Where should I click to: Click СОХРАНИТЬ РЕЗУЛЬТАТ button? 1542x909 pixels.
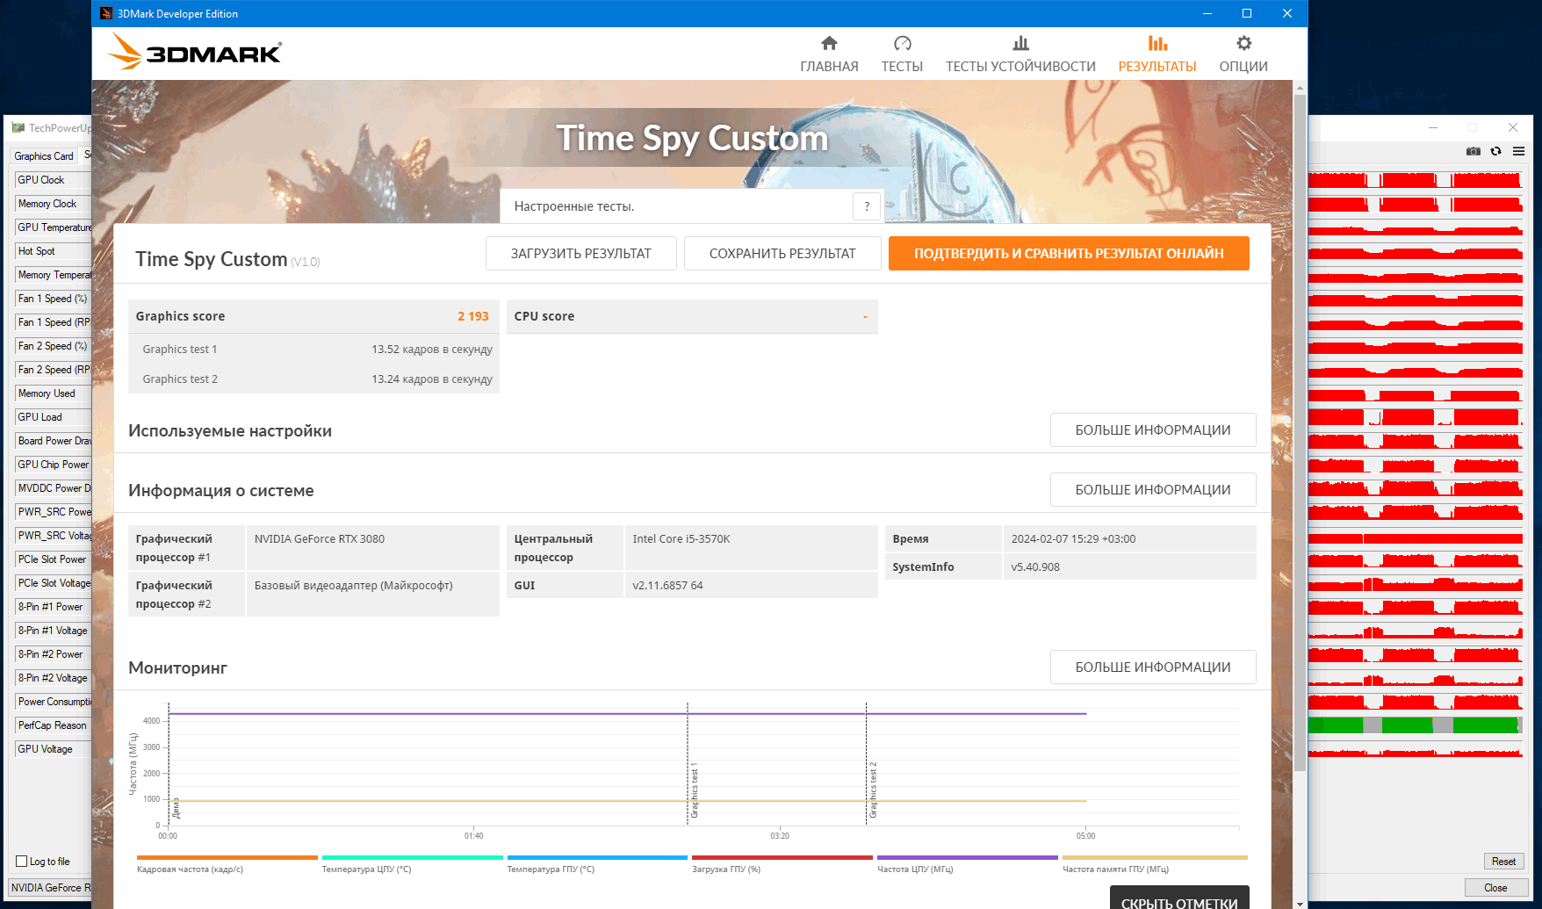(x=782, y=254)
